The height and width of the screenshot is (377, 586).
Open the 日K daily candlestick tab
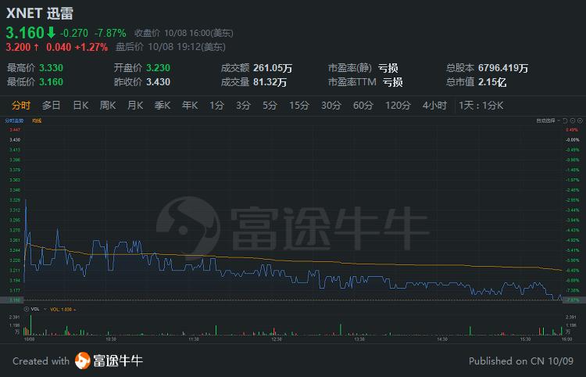point(80,106)
